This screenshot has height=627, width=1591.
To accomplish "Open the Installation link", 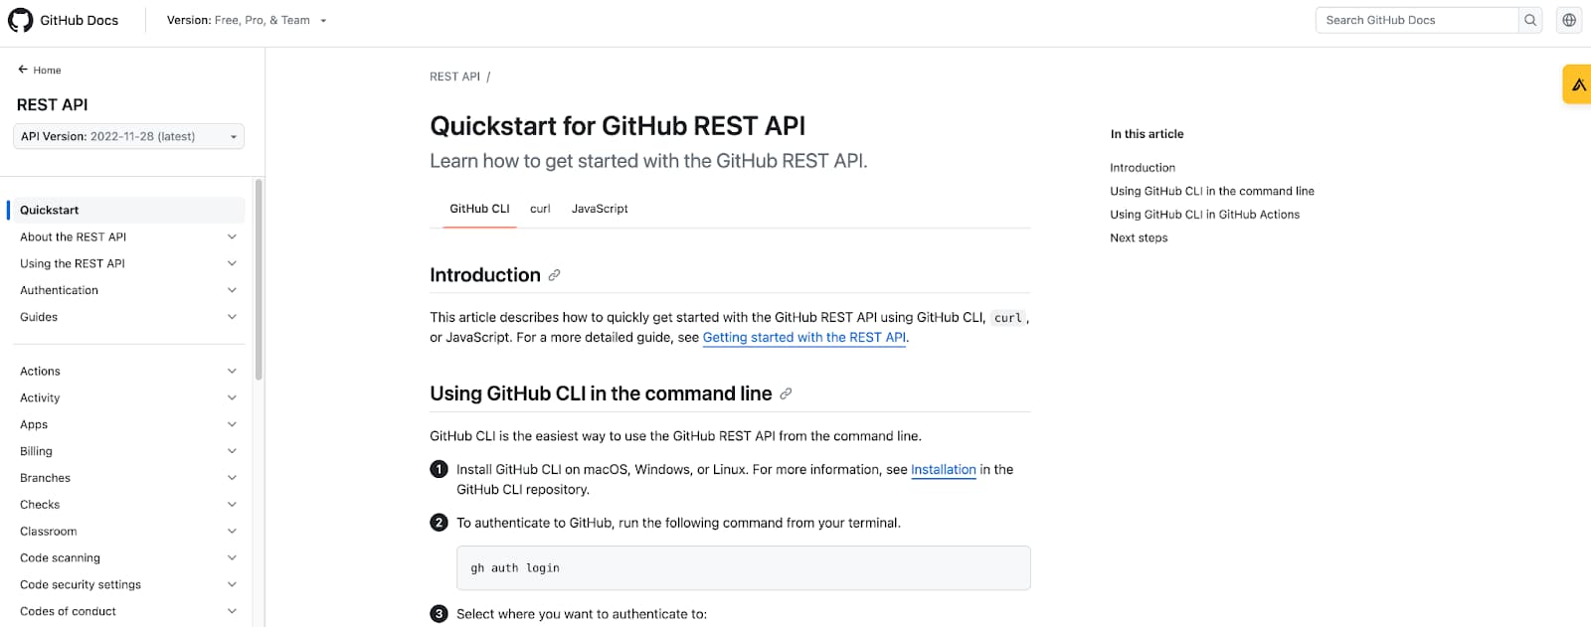I will point(944,470).
